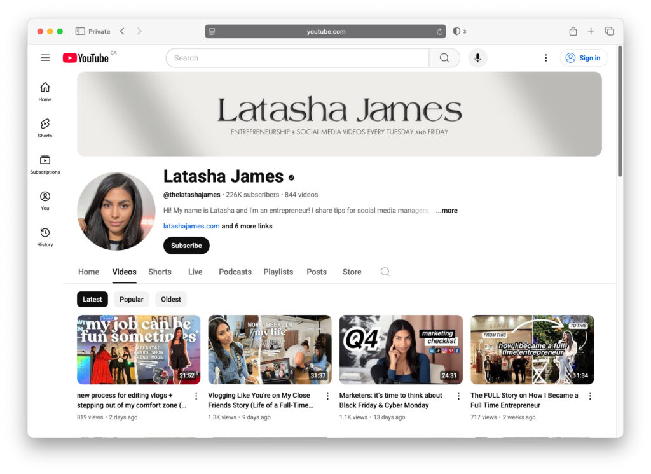Screen dimensions: 651x474
Task: Open the You section
Action: 45,200
